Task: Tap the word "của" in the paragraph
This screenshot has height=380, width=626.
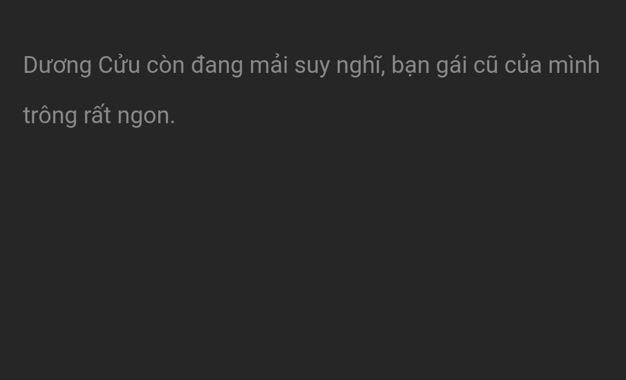Action: pos(523,65)
